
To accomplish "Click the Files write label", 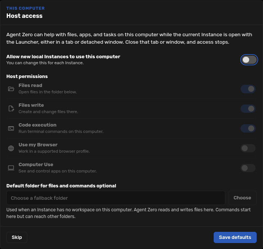I will [31, 105].
